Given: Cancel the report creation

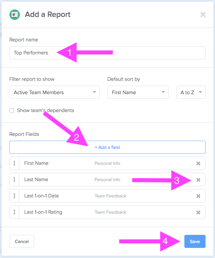Looking at the screenshot, I should [x=22, y=241].
